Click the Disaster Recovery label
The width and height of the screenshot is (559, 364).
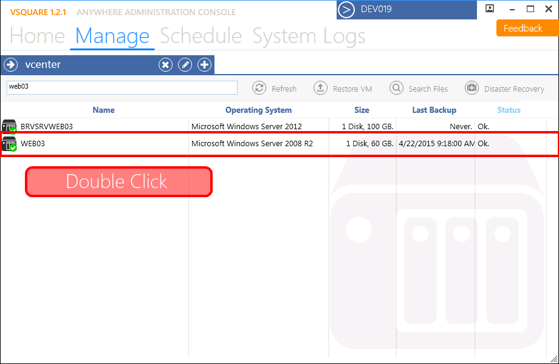514,89
